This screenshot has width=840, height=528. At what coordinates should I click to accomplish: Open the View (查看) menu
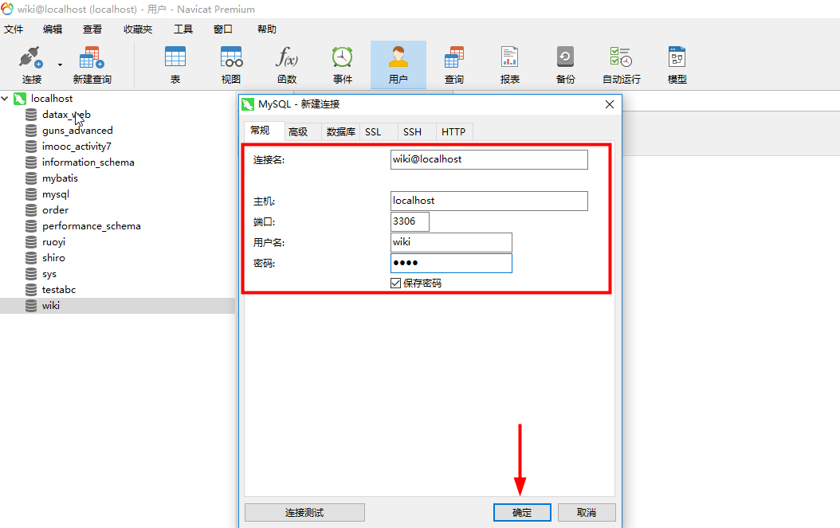coord(92,29)
